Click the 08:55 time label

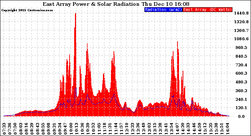click(43, 129)
